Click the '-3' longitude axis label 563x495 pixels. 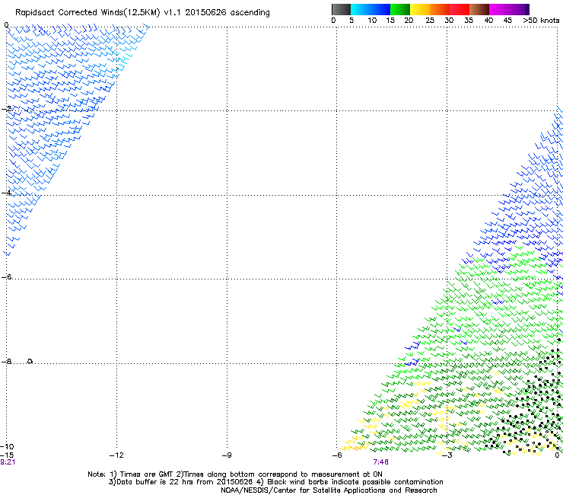[447, 455]
